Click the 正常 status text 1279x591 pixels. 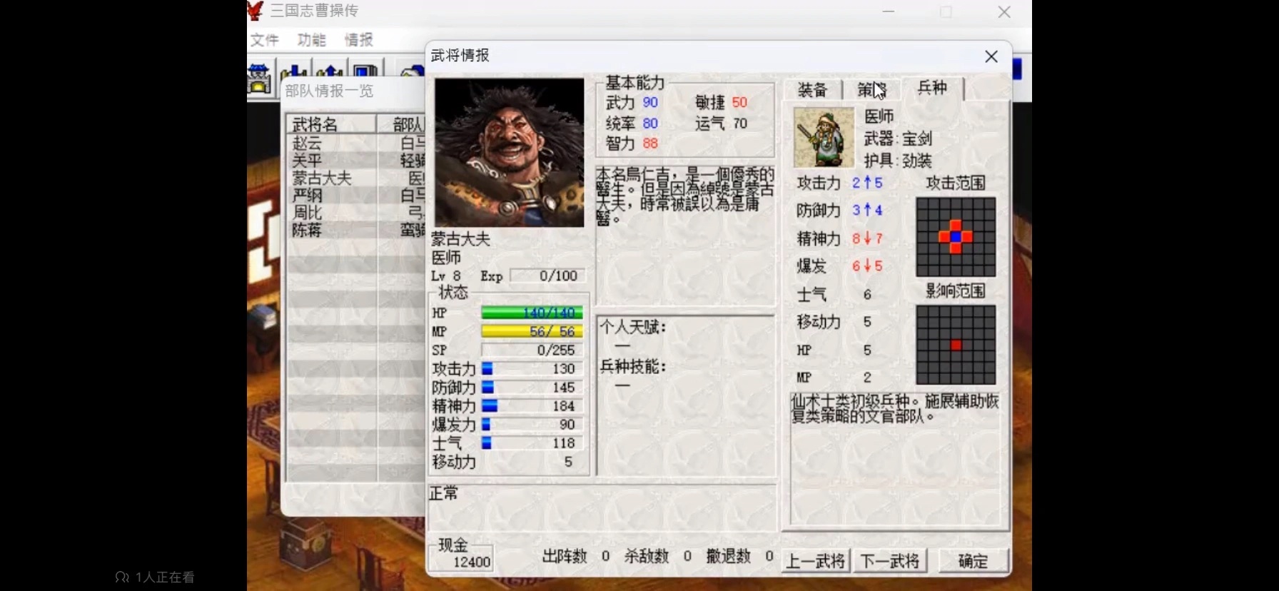(443, 493)
